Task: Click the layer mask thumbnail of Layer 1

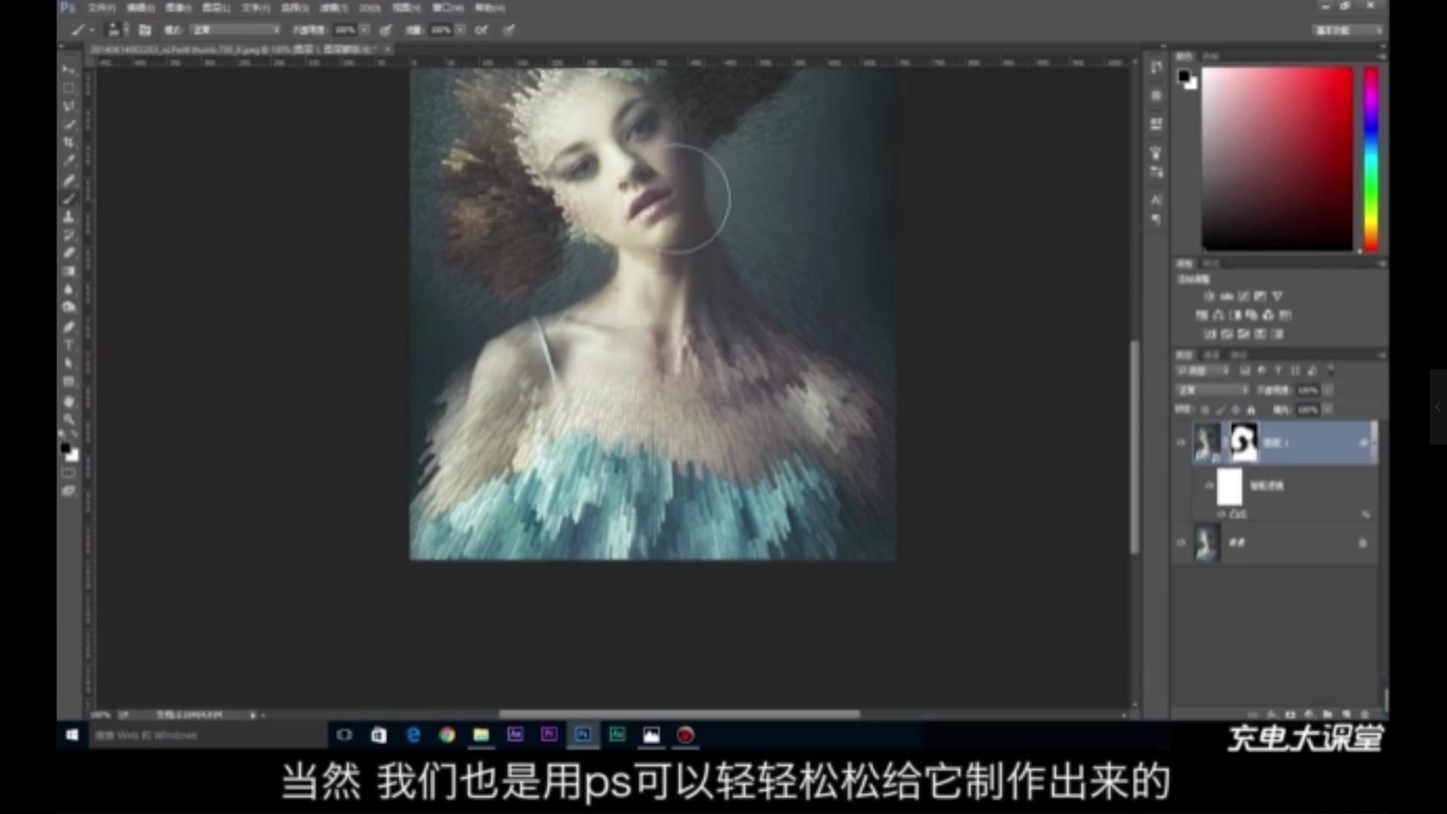Action: coord(1244,442)
